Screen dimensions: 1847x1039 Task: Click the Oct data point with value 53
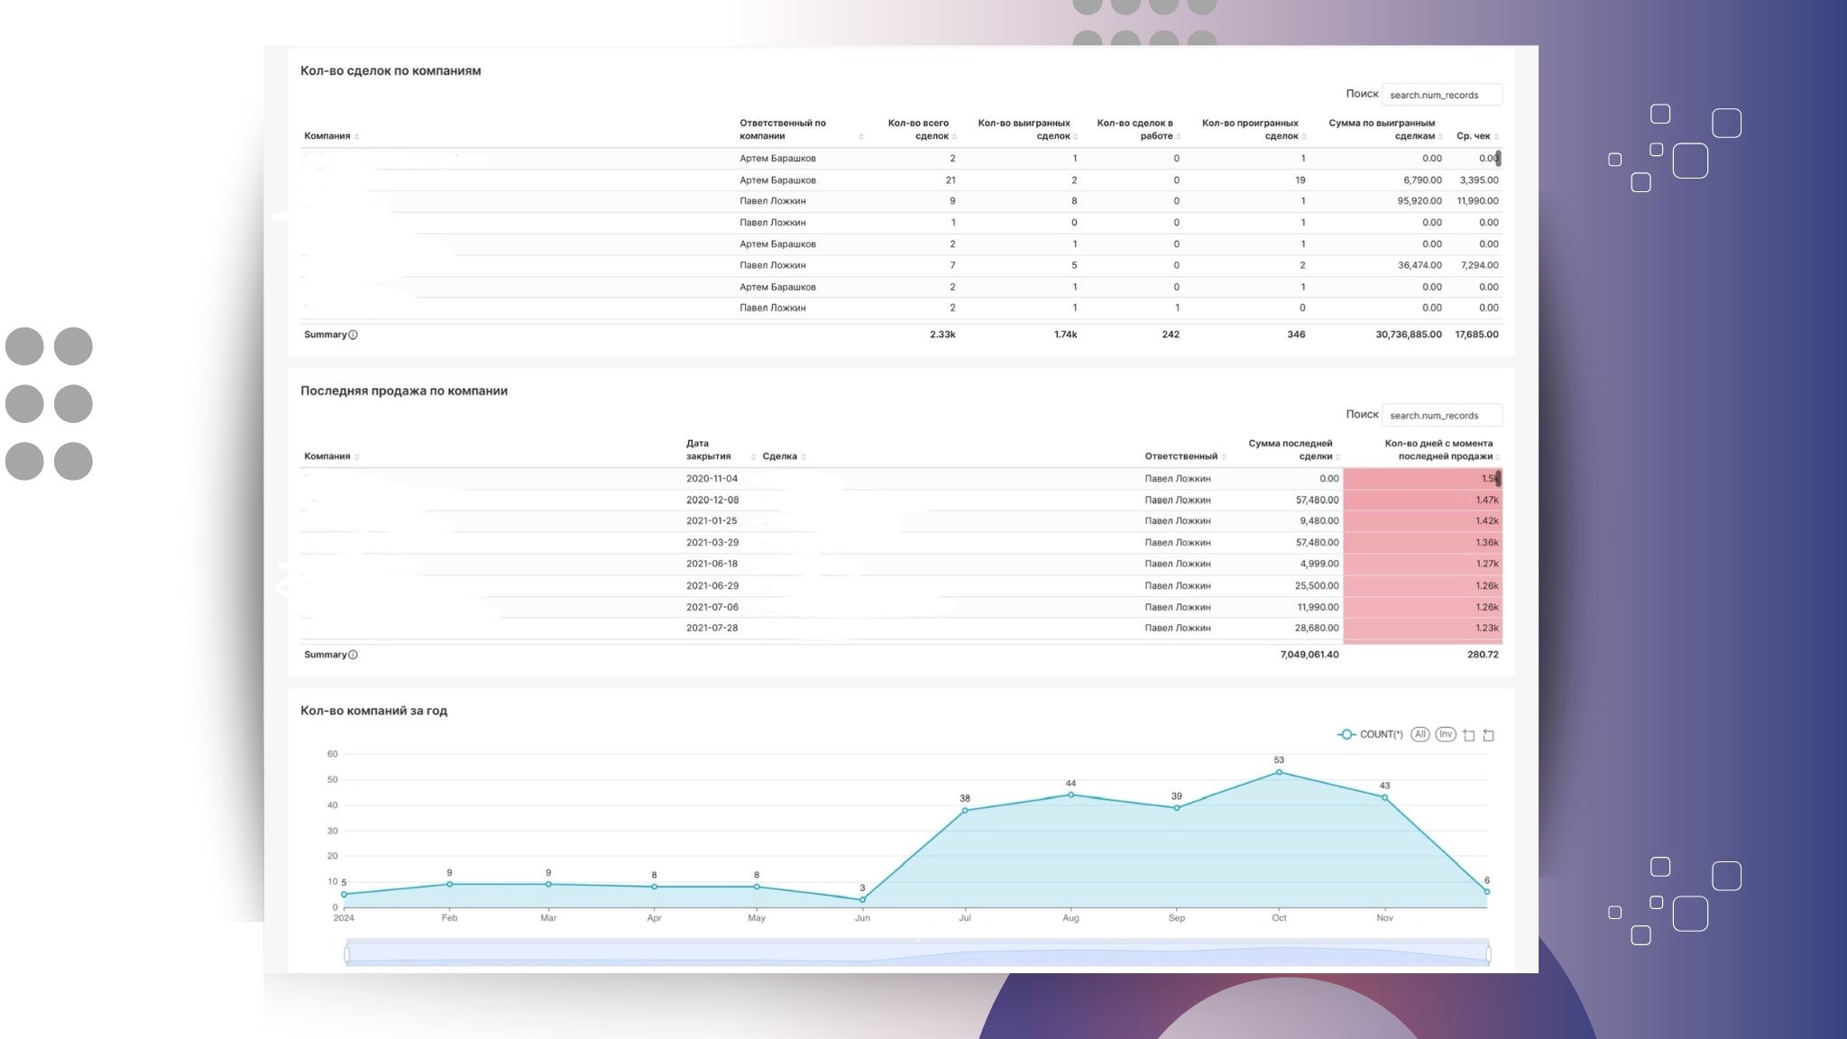point(1279,772)
